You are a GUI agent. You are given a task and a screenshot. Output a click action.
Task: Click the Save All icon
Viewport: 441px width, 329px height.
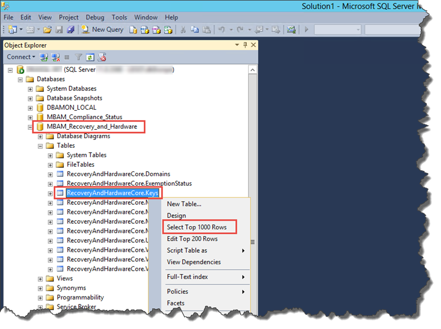click(x=70, y=29)
